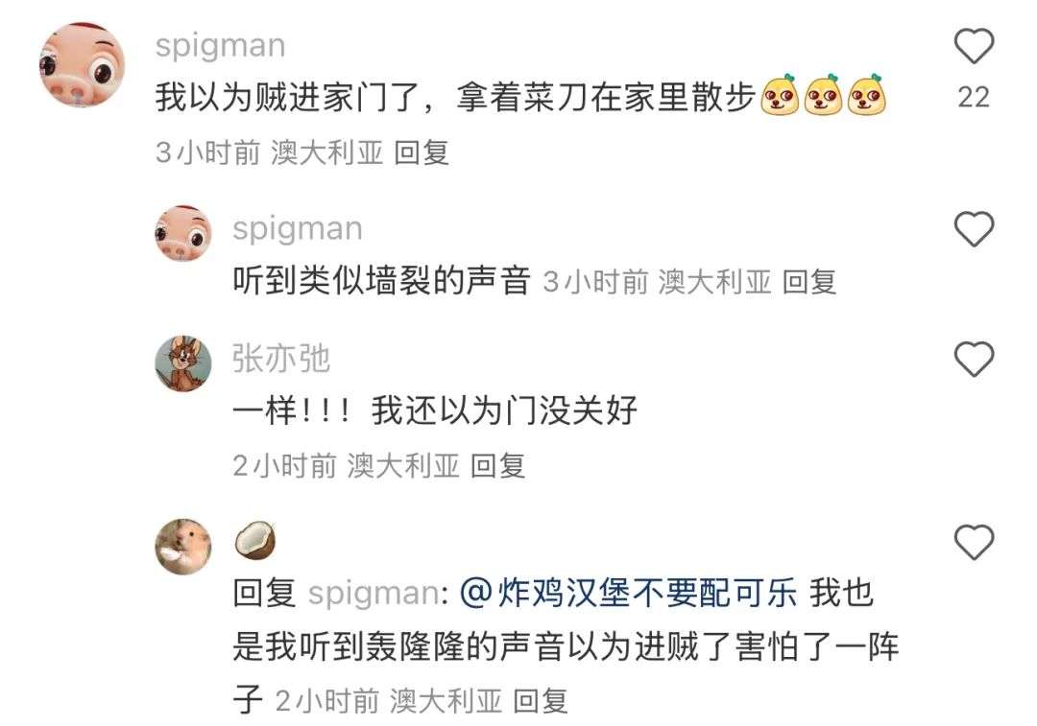This screenshot has height=726, width=1037.
Task: Open the @炸鸡汉堡不要配可乐 mention
Action: coord(628,592)
